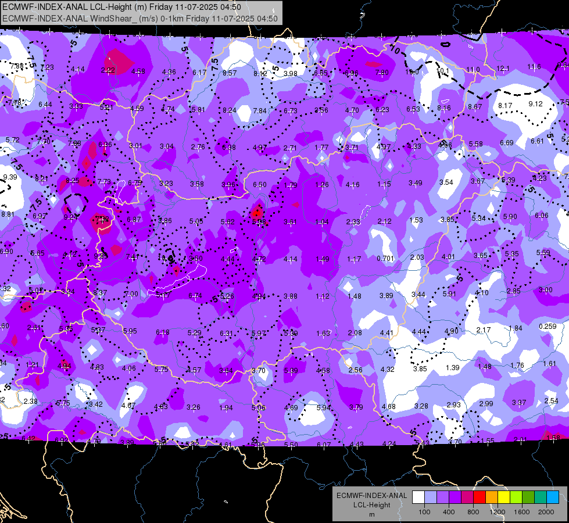Click the red legend swatch

[479, 497]
